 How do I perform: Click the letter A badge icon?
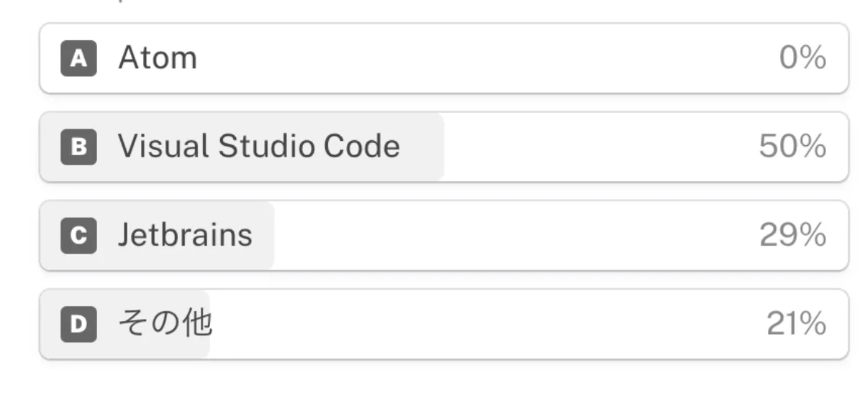(x=78, y=58)
